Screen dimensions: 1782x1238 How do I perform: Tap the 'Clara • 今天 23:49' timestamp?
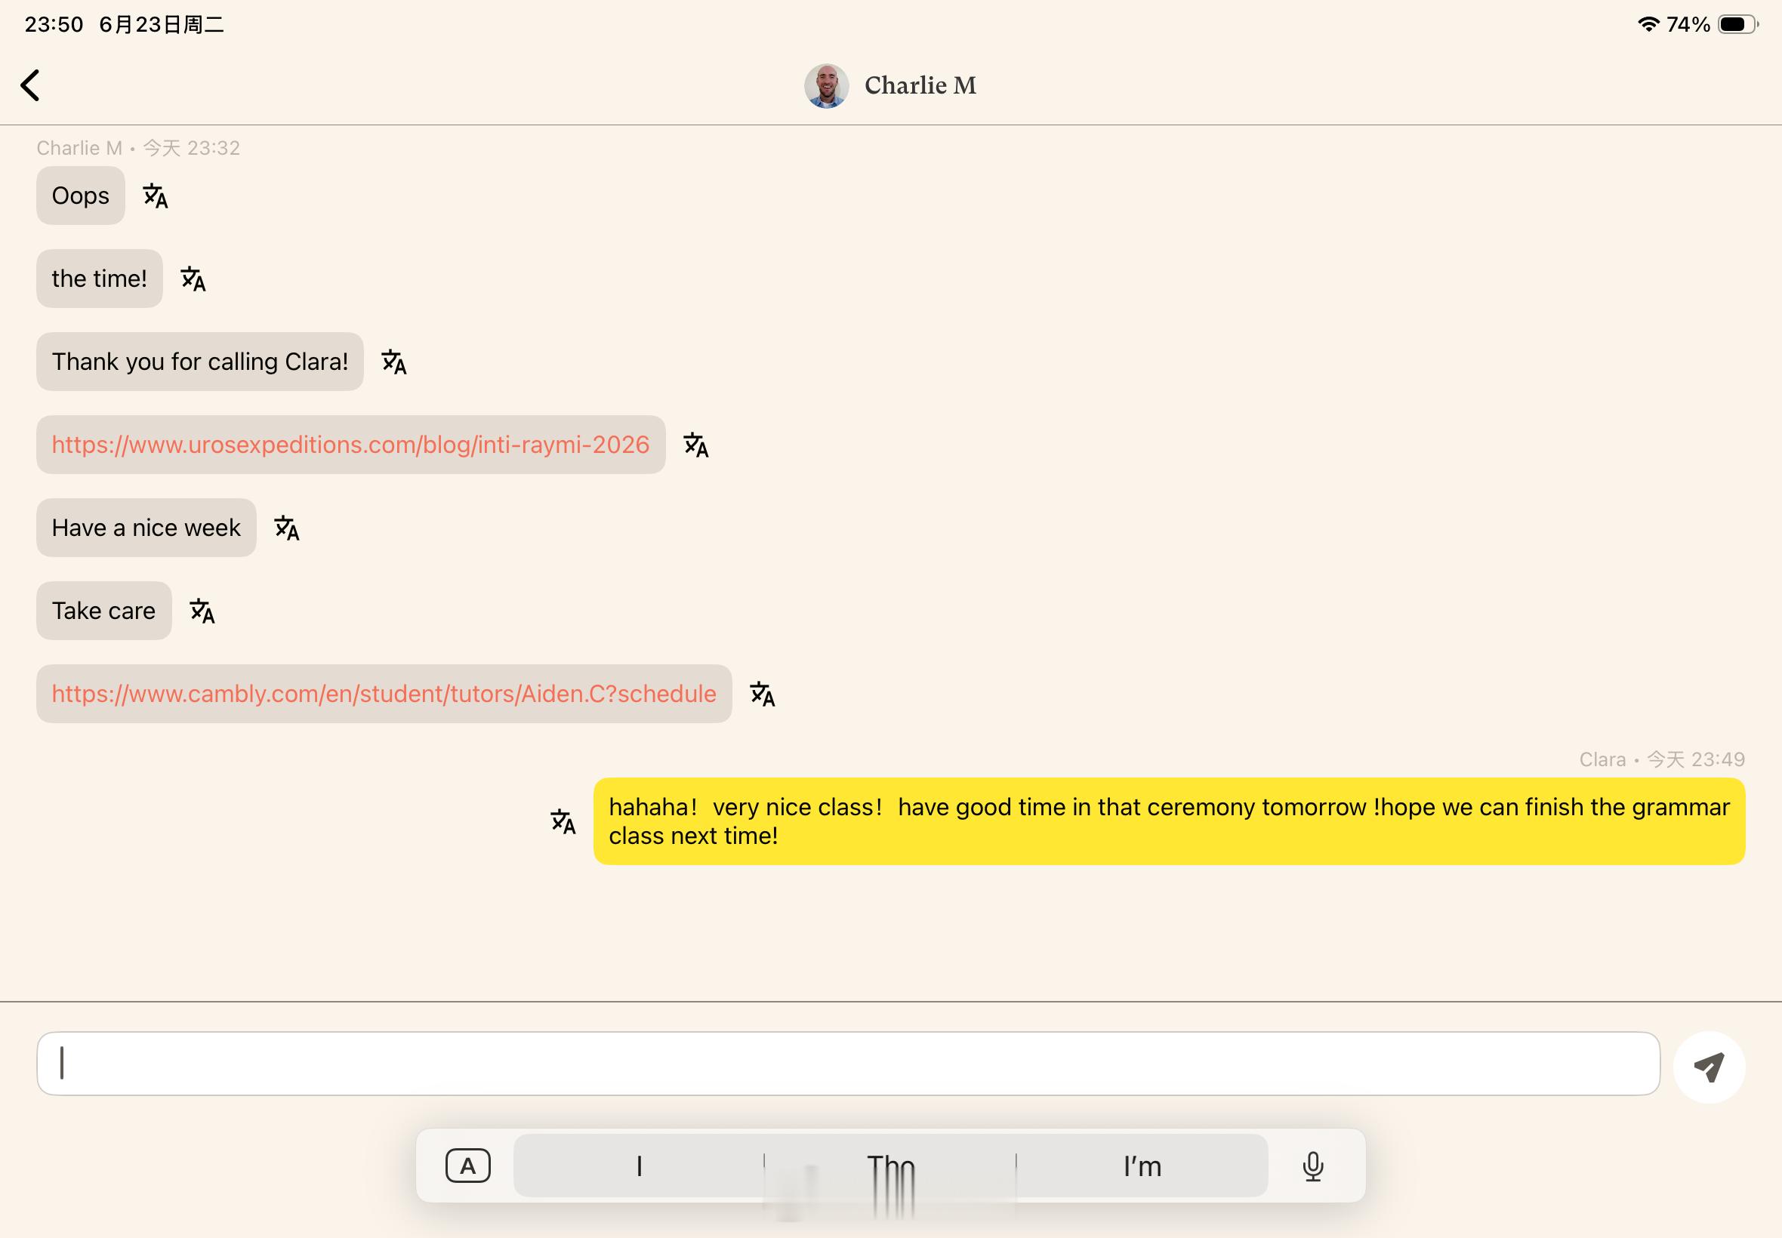pos(1662,759)
